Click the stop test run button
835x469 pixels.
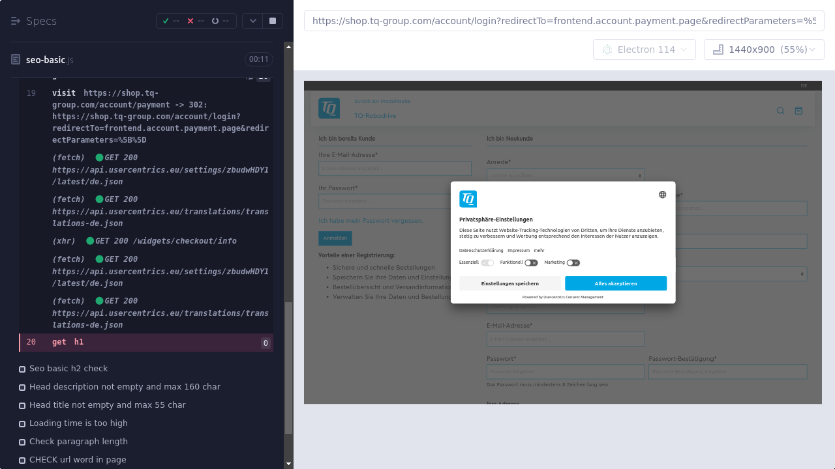tap(273, 21)
